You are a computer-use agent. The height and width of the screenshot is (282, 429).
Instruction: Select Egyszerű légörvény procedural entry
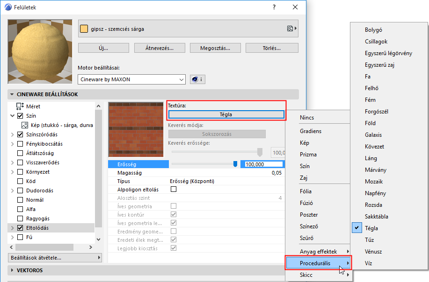coord(388,53)
